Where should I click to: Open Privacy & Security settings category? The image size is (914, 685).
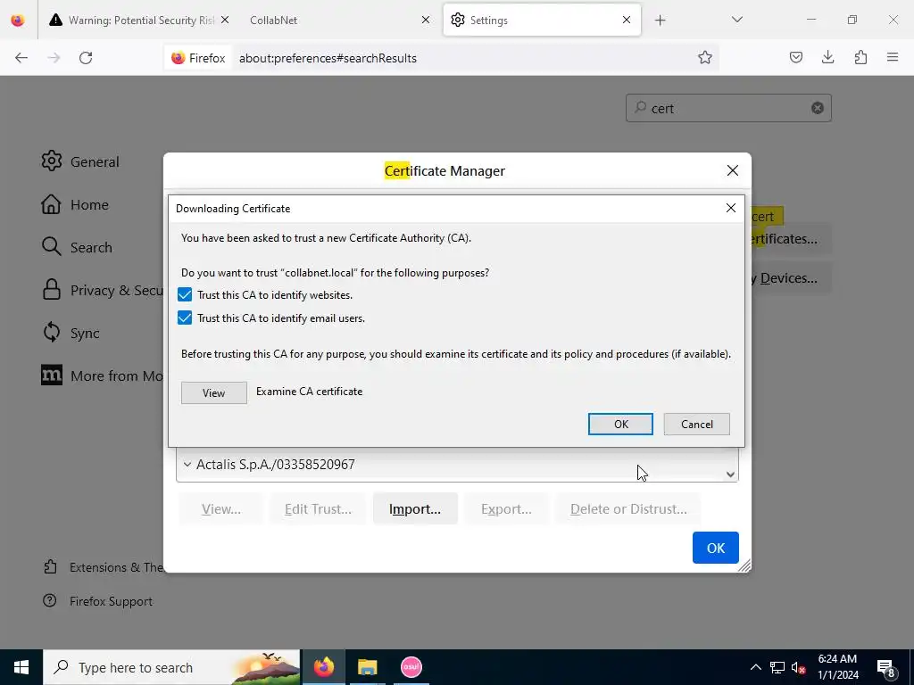point(102,290)
